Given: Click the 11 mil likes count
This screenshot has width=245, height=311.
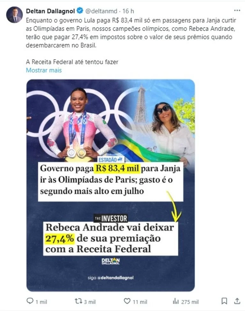Looking at the screenshot, I should pos(140,302).
